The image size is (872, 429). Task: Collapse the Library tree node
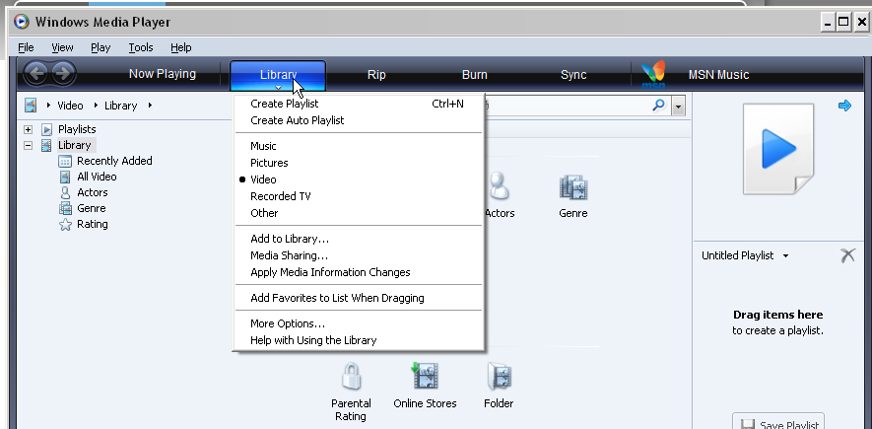pos(29,145)
